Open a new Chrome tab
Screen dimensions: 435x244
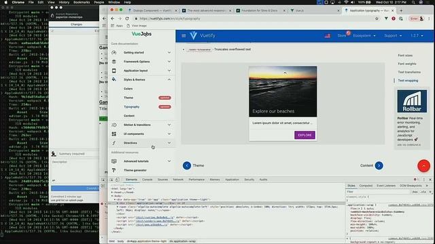click(x=401, y=11)
